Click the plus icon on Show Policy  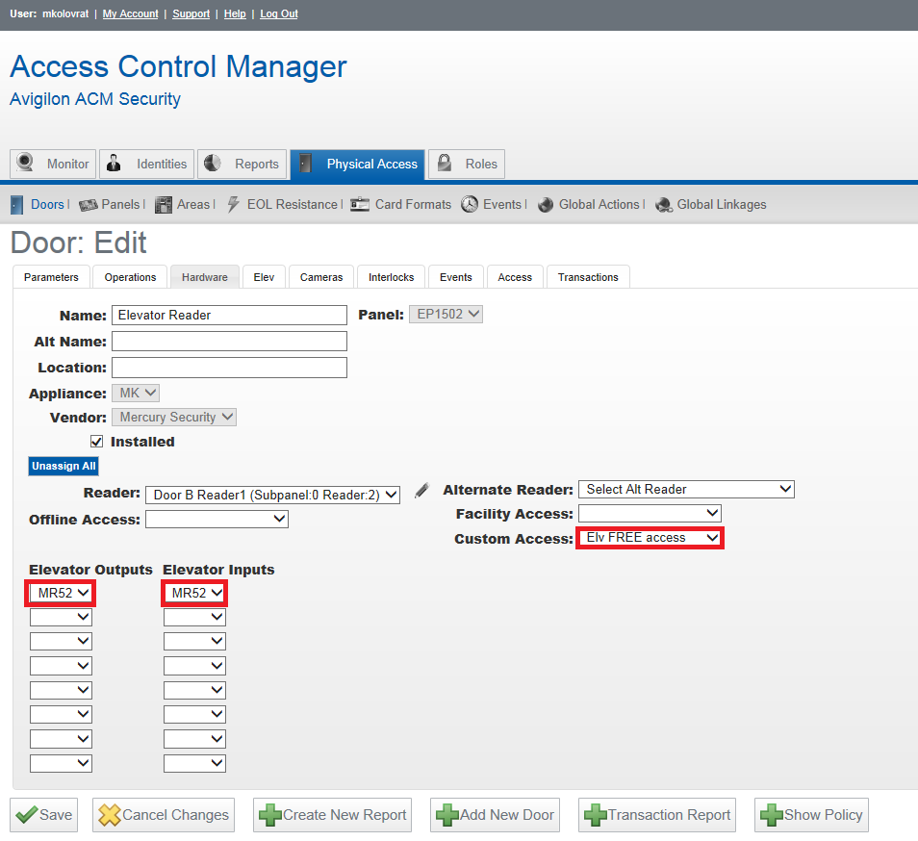pyautogui.click(x=772, y=815)
